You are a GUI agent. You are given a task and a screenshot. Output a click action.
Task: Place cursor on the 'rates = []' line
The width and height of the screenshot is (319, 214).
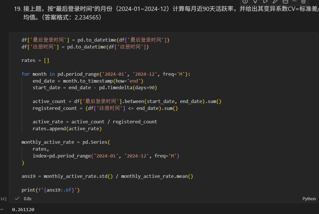(35, 61)
